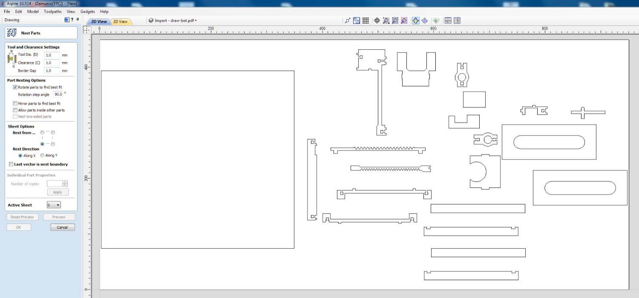Pin the Drawing panel with pushpin
639x298 pixels.
[78, 20]
